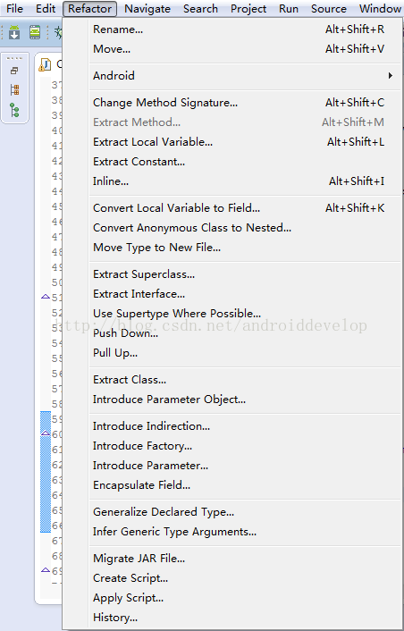Open the Package Explorer hierarchy icon in sidebar
This screenshot has width=404, height=631.
14,89
